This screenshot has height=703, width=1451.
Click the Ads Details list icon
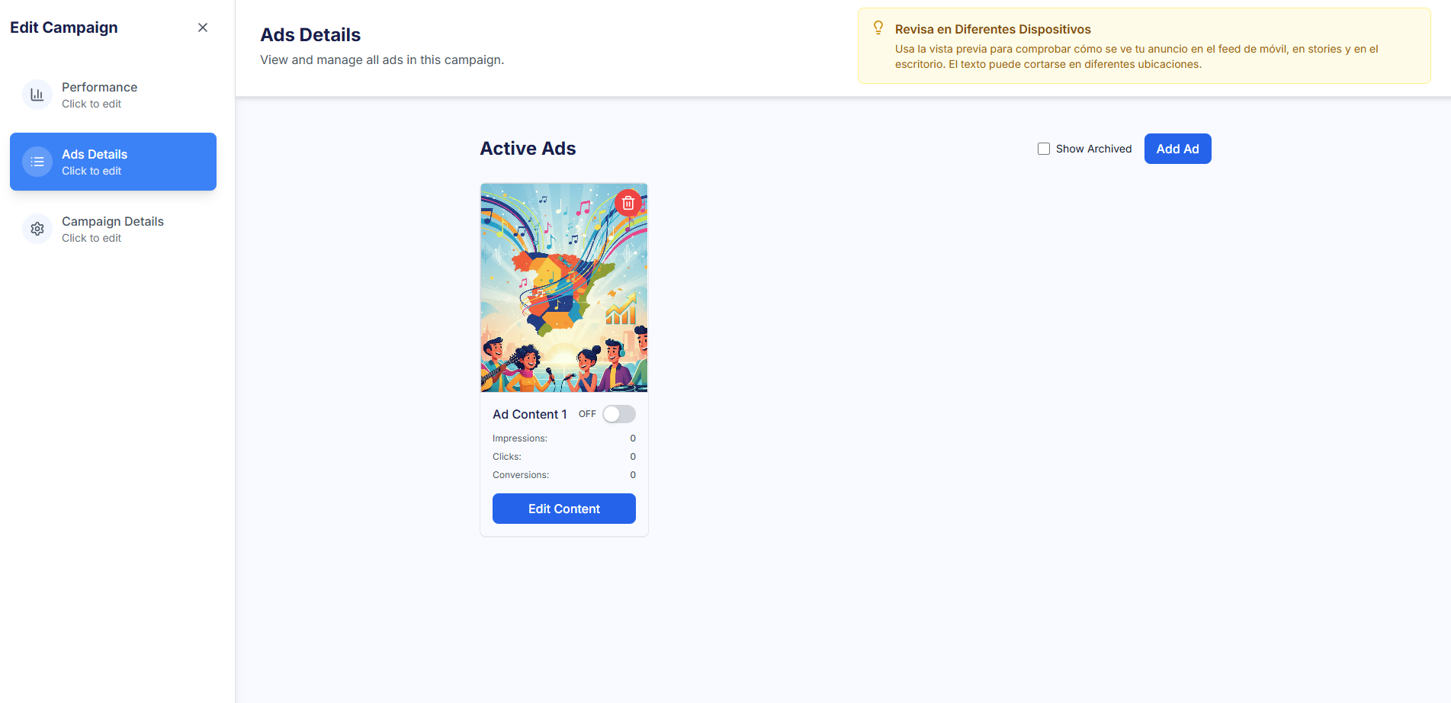(x=37, y=162)
